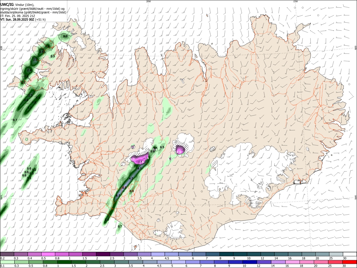This screenshot has height=268, width=357.
Task: Click the '14' label in upper legend row
Action: pos(276,258)
